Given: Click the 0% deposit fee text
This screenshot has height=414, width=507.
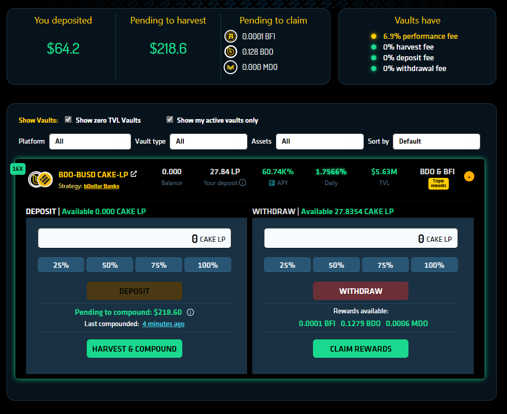Looking at the screenshot, I should [x=408, y=58].
